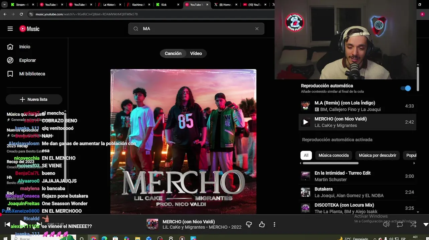The width and height of the screenshot is (429, 240).
Task: Open artist link LiL CaKe y Migrantes in player bar
Action: click(184, 227)
